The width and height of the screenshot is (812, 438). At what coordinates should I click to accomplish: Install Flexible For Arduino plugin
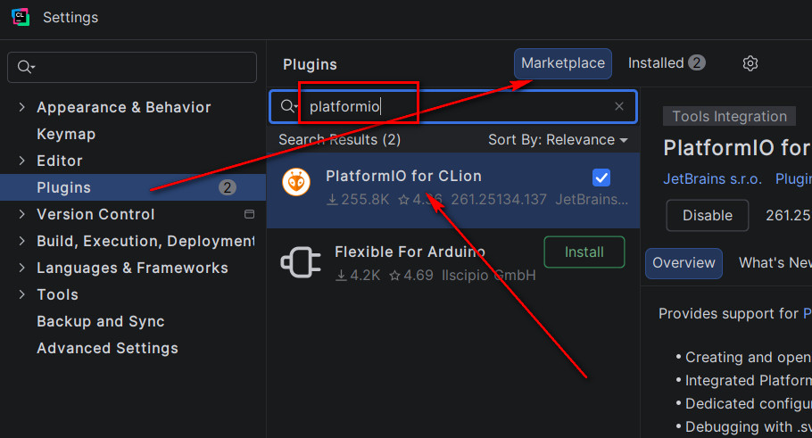pos(584,252)
